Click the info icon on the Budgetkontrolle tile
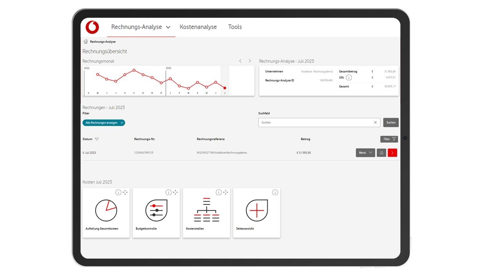Viewport: 484px width, 272px height. 168,192
